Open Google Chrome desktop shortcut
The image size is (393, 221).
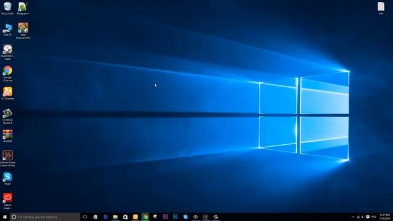(x=7, y=74)
